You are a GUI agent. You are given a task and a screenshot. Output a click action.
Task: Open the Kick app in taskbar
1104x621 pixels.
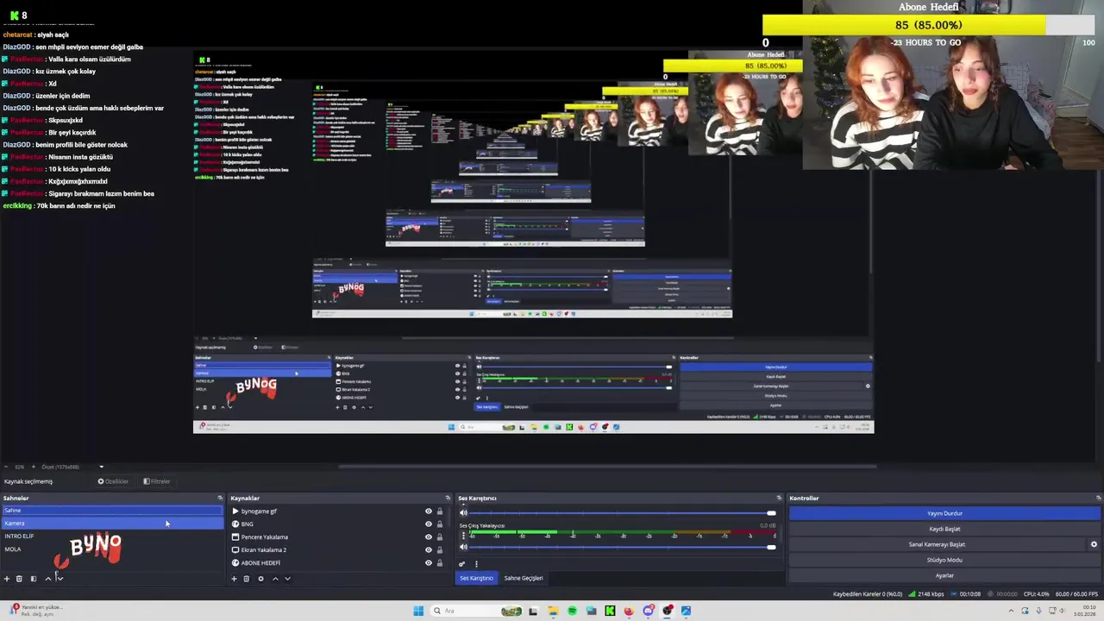(610, 611)
